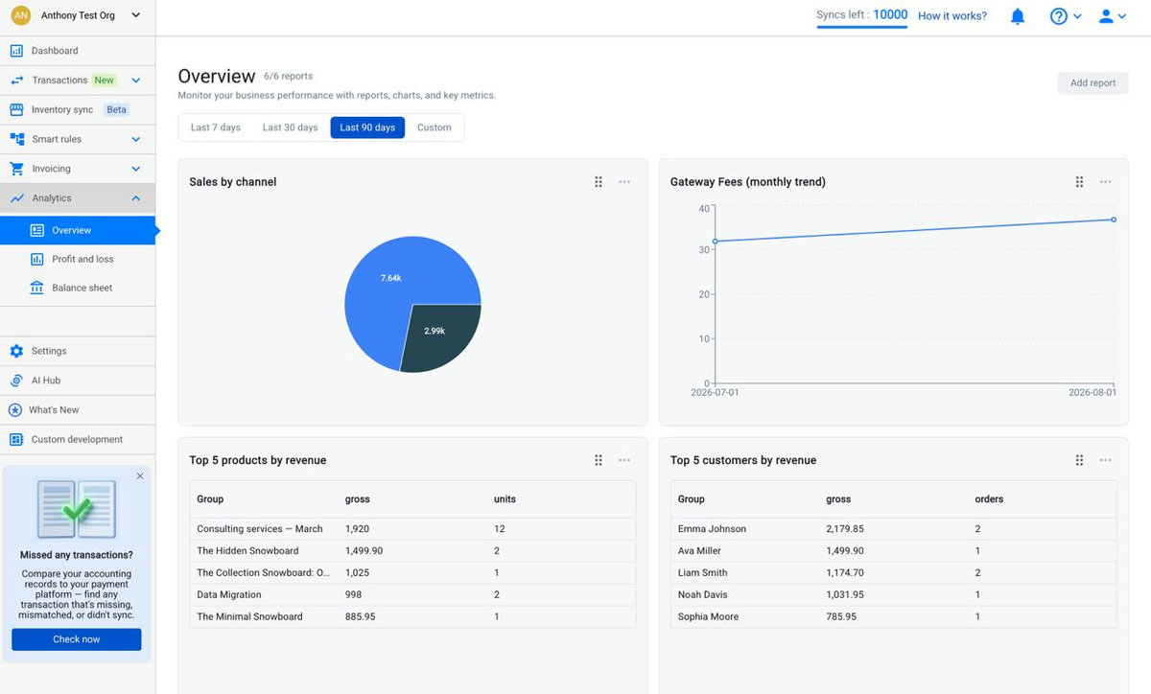Click the AI Hub swirl icon
Viewport: 1151px width, 694px height.
coord(16,381)
